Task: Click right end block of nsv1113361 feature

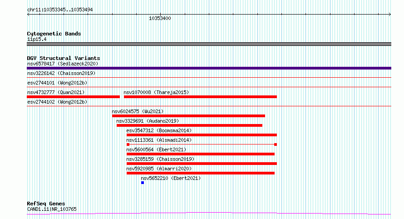Action: pyautogui.click(x=276, y=144)
